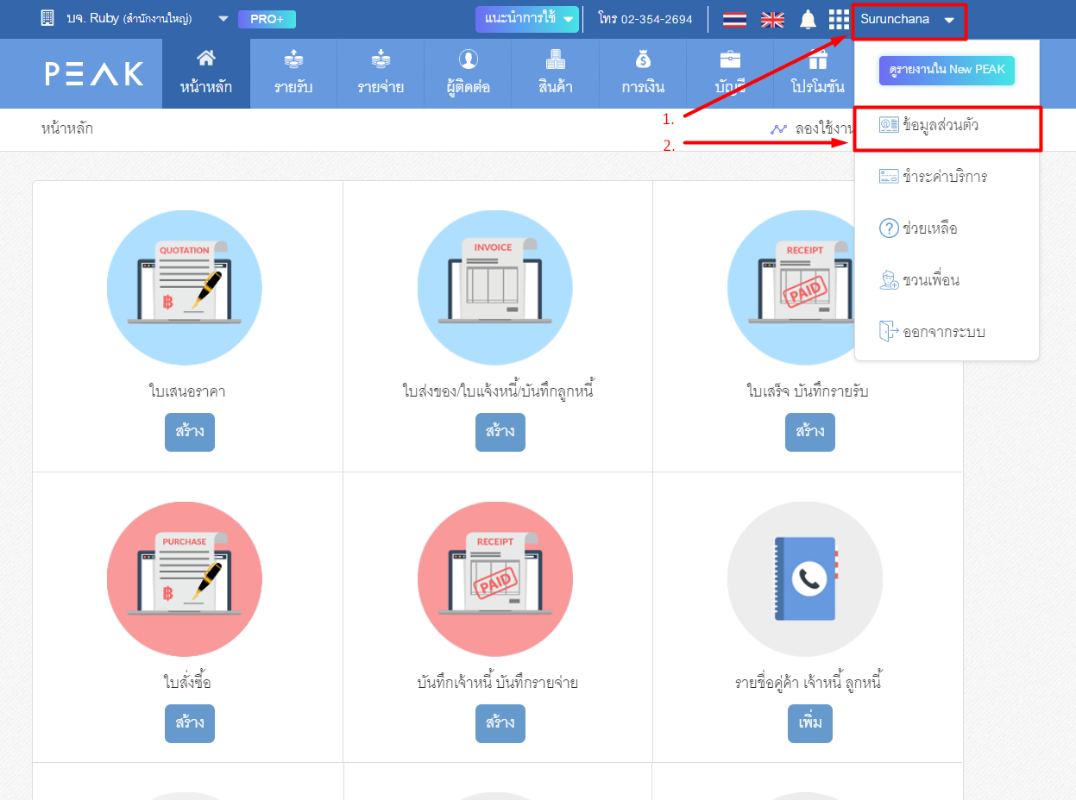Viewport: 1076px width, 800px height.
Task: Select ชำระค่าบริการ from user menu
Action: [947, 177]
